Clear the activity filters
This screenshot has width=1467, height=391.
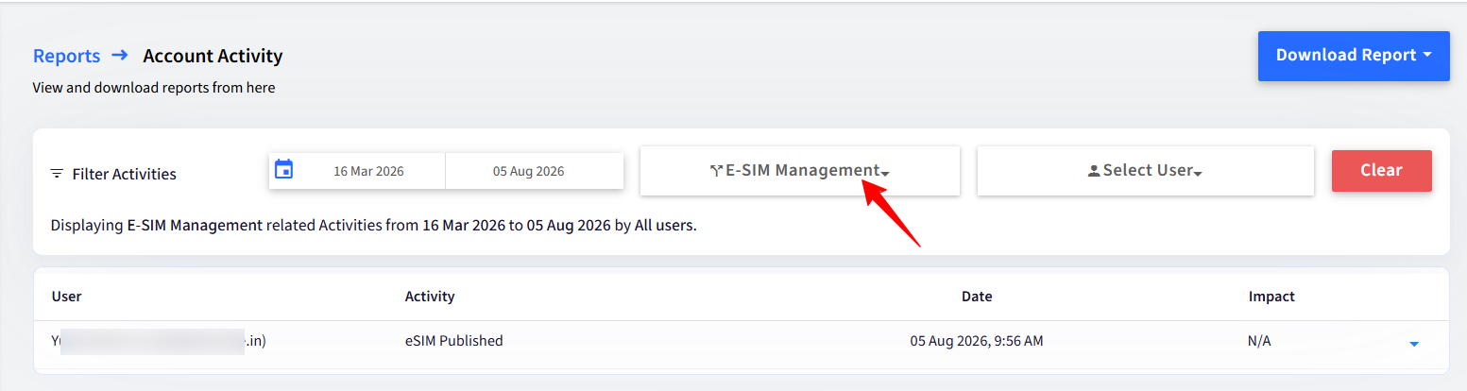pyautogui.click(x=1382, y=171)
